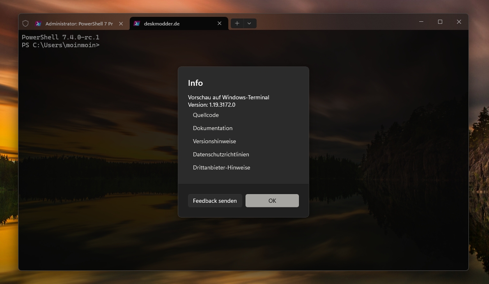Click the Feedback senden button

pos(215,201)
